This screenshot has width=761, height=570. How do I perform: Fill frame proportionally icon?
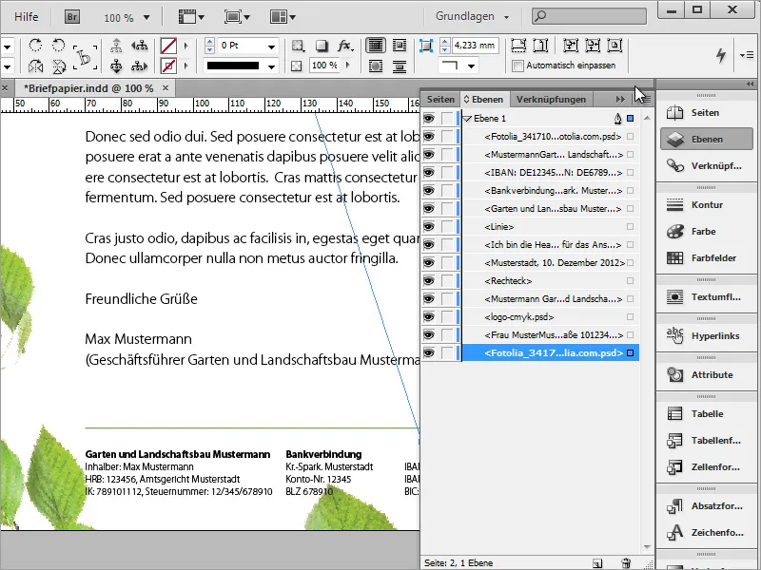click(x=518, y=46)
